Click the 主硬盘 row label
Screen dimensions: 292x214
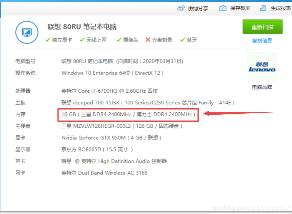(x=23, y=126)
